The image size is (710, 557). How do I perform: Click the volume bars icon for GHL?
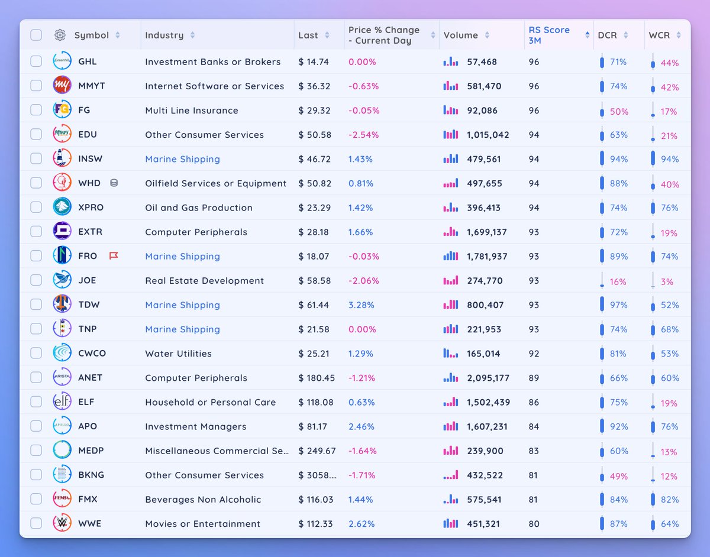click(x=451, y=61)
